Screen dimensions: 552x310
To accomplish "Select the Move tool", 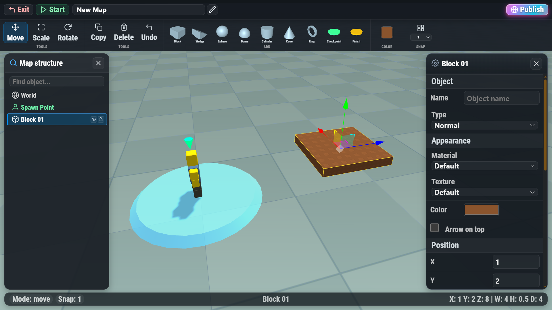I will point(15,32).
